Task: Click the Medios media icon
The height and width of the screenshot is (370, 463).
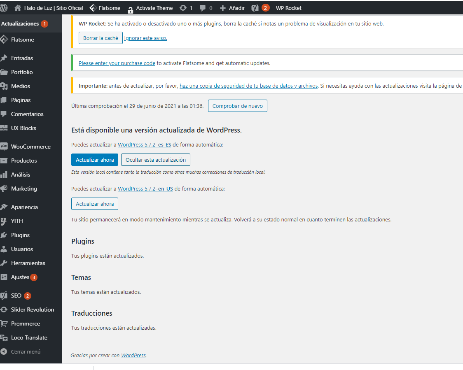Action: (x=4, y=86)
